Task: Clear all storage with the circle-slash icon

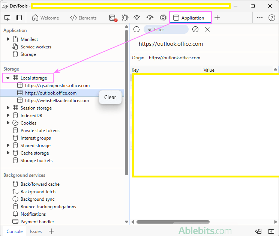Action: point(195,29)
